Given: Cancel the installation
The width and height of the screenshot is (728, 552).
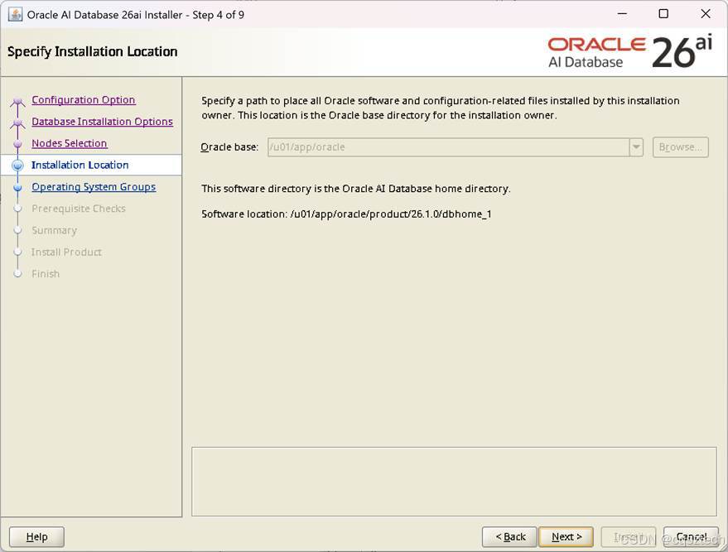Looking at the screenshot, I should (691, 537).
